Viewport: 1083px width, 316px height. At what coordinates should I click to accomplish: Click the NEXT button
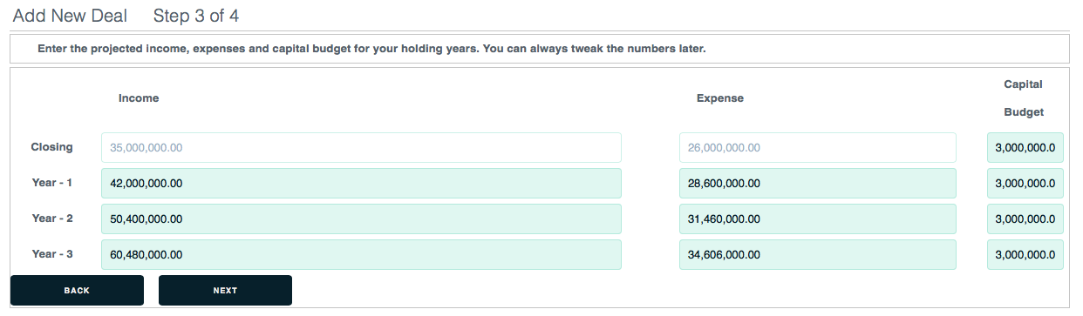(225, 290)
